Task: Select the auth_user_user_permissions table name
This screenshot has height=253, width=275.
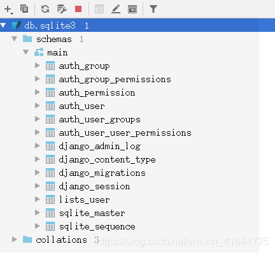Action: pyautogui.click(x=125, y=133)
